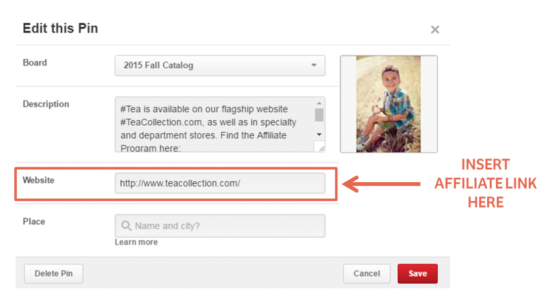The image size is (557, 305).
Task: Click the Board dropdown arrow
Action: (314, 65)
